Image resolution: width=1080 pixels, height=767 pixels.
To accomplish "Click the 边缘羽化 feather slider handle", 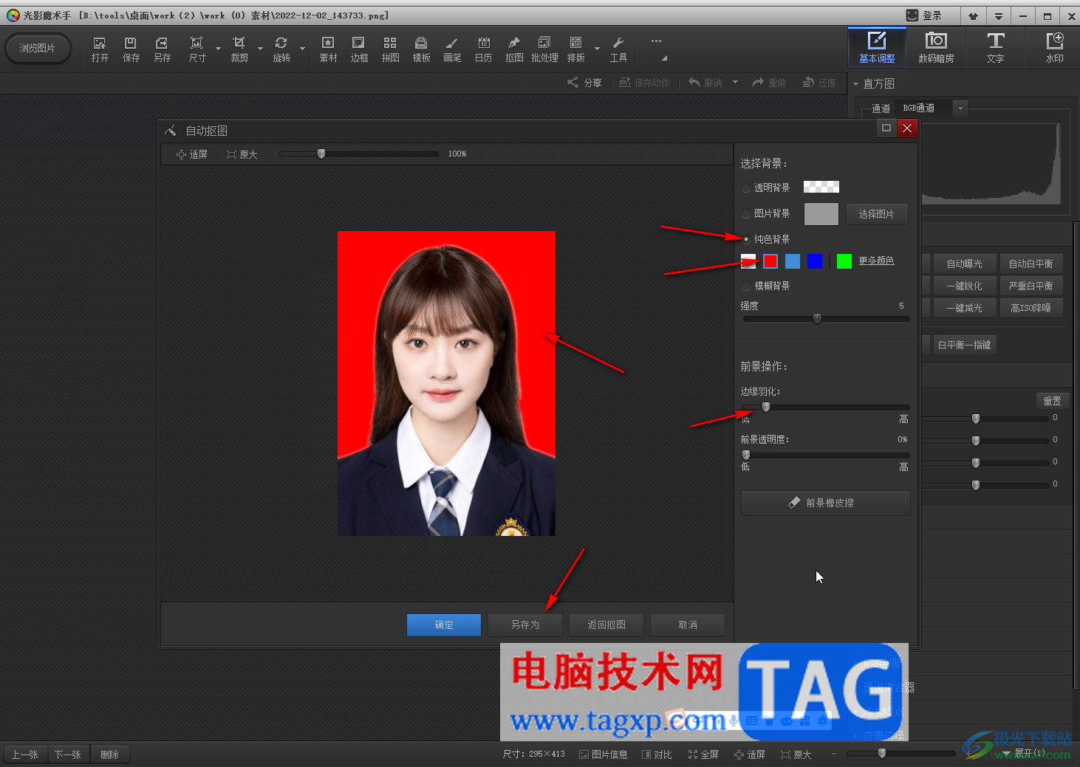I will tap(766, 407).
